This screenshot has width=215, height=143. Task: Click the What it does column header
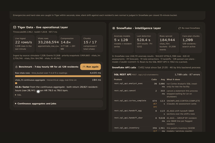click(x=173, y=80)
